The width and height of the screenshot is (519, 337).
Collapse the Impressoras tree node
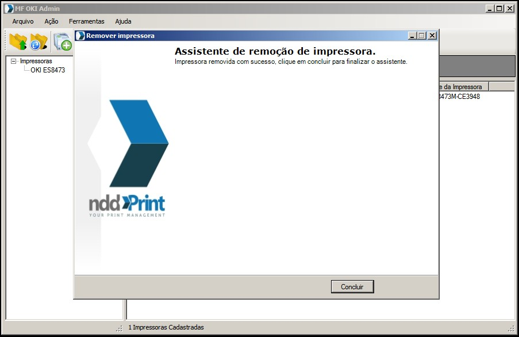pos(14,61)
